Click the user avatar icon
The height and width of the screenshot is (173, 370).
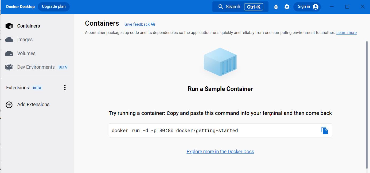[x=316, y=7]
